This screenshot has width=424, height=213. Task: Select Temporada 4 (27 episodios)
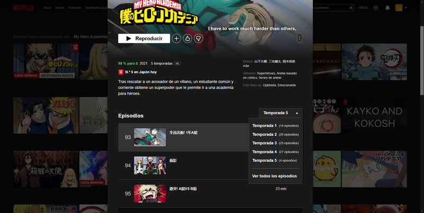point(276,152)
